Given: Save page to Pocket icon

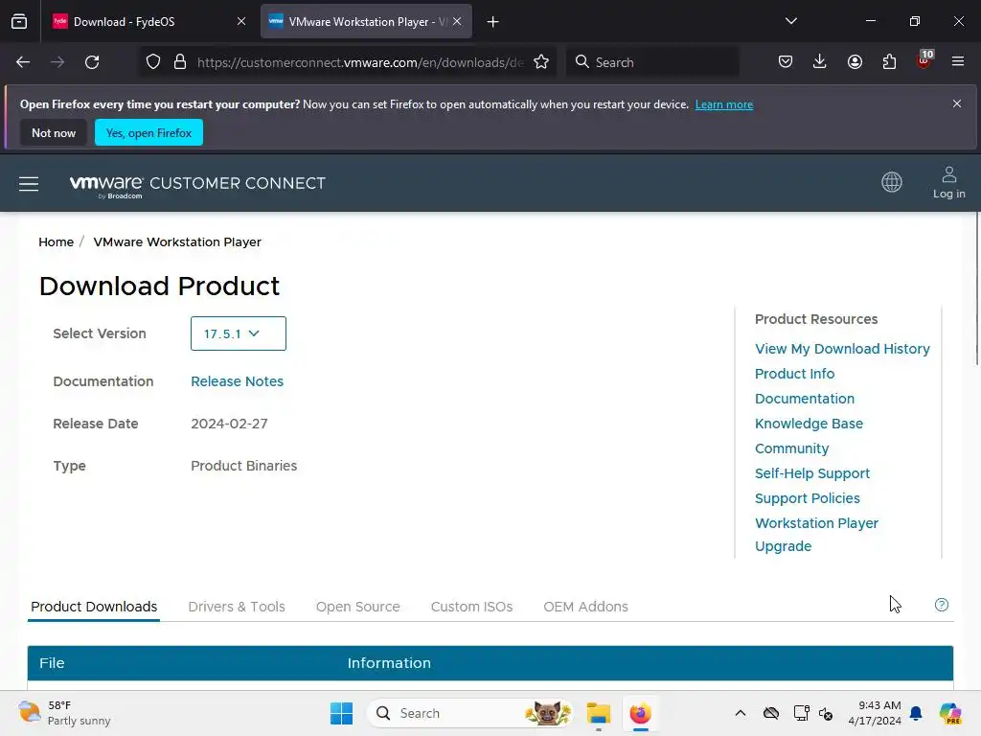Looking at the screenshot, I should pos(786,62).
